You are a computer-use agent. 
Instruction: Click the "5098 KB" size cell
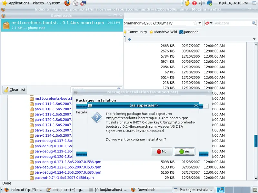(167, 162)
